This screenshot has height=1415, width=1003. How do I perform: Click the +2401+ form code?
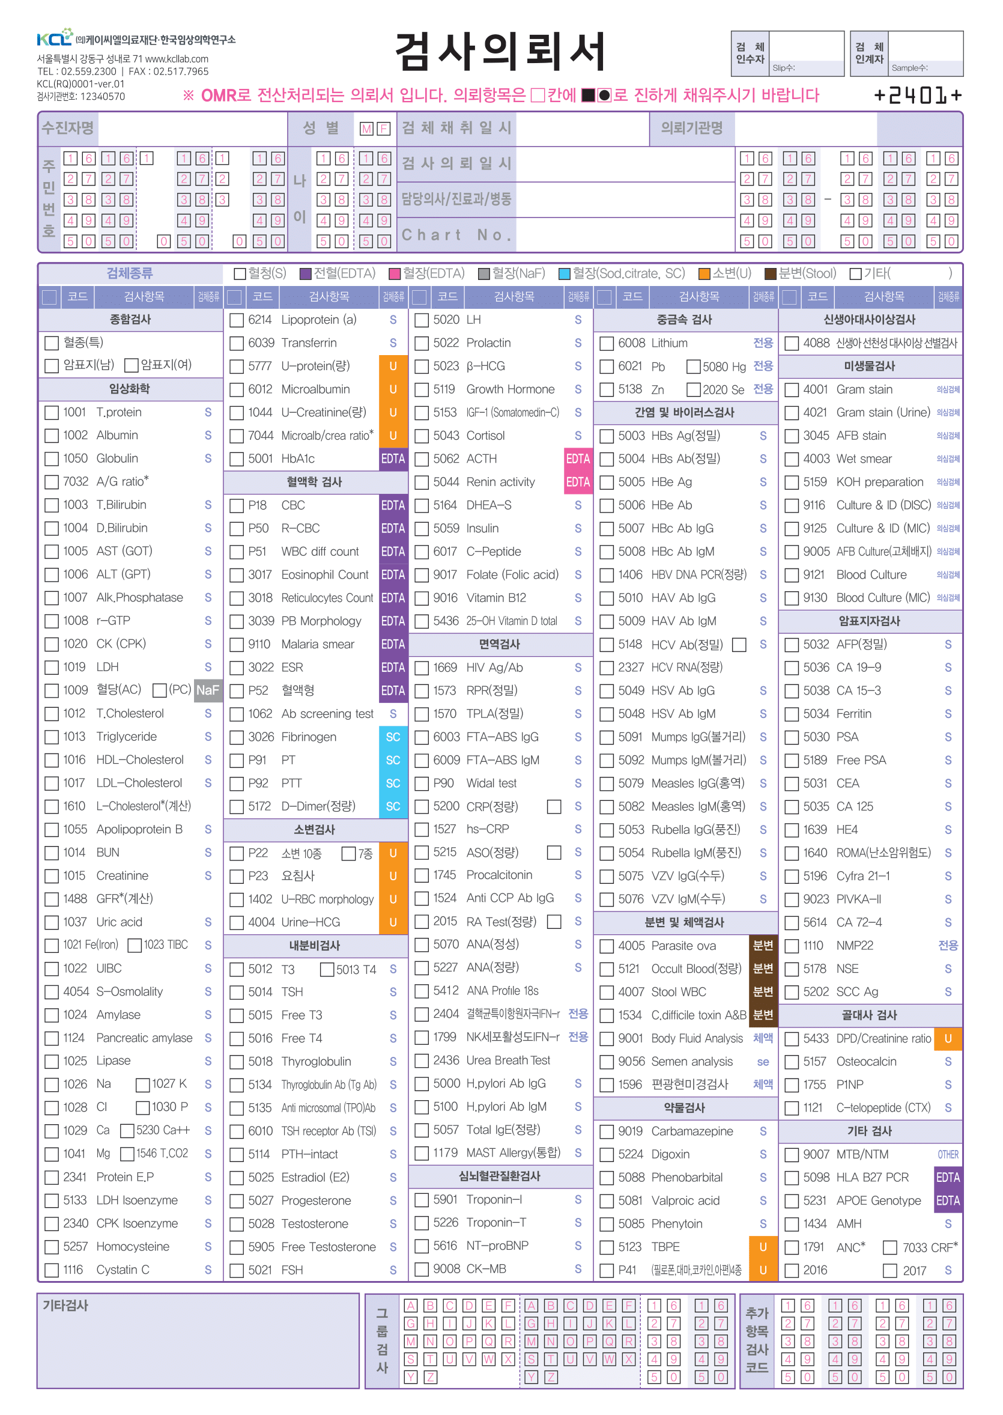pyautogui.click(x=918, y=95)
